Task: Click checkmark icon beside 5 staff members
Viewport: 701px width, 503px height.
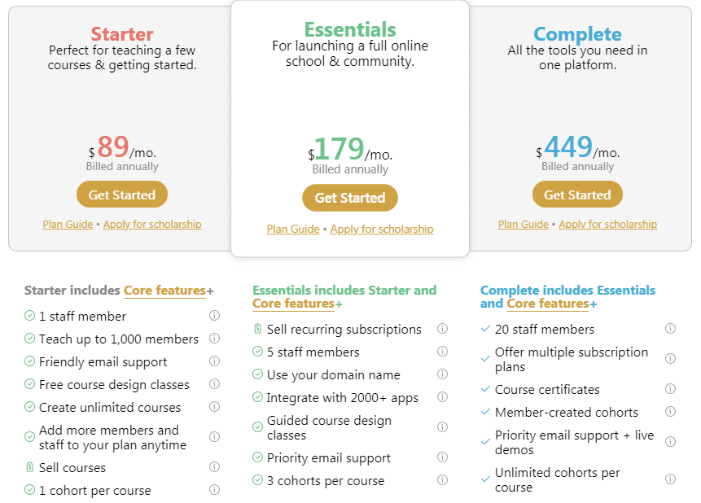Action: (x=257, y=352)
